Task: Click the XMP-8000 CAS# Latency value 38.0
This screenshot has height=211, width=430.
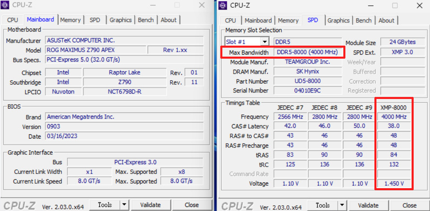Action: click(x=393, y=126)
